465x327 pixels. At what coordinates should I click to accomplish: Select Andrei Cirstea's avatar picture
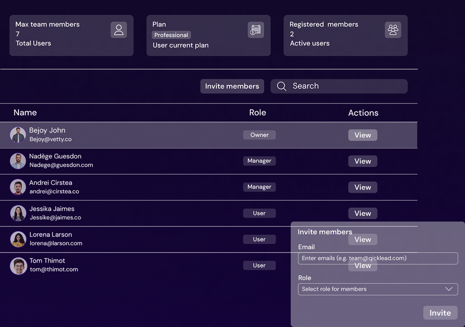(18, 187)
